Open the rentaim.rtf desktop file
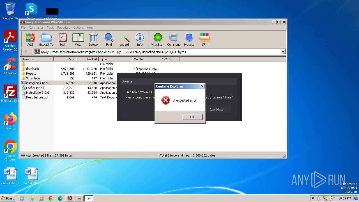Image resolution: width=359 pixels, height=202 pixels. coord(31,176)
